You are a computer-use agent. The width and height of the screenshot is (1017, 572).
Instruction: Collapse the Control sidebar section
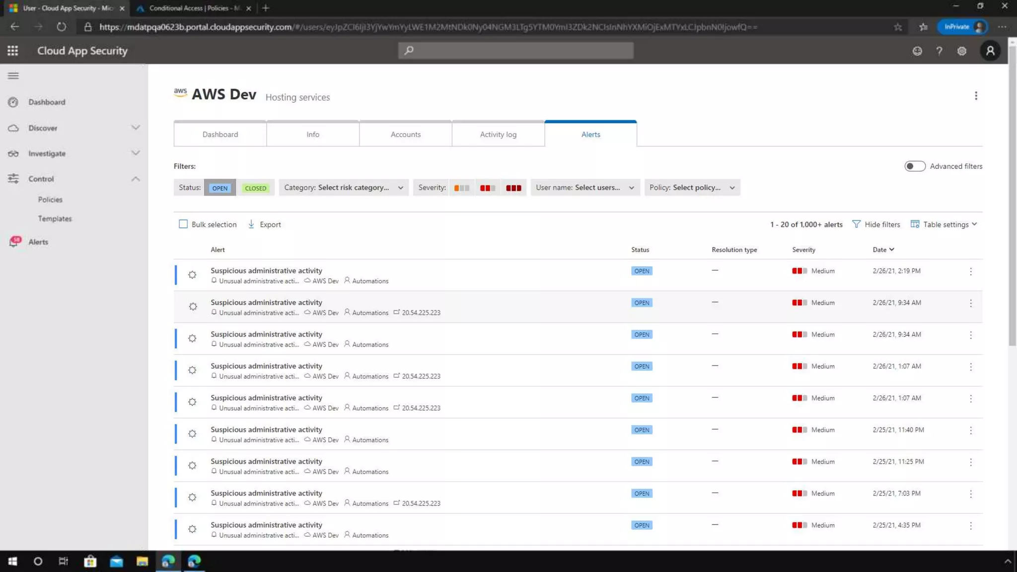coord(136,179)
